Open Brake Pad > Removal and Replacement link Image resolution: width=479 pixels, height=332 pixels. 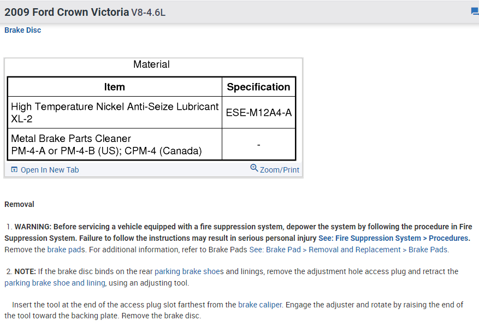click(x=349, y=250)
